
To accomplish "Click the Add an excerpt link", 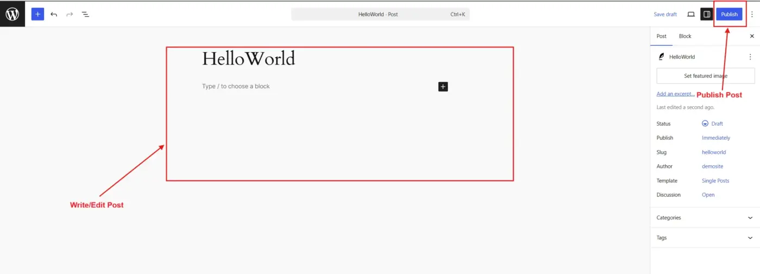I will tap(675, 94).
